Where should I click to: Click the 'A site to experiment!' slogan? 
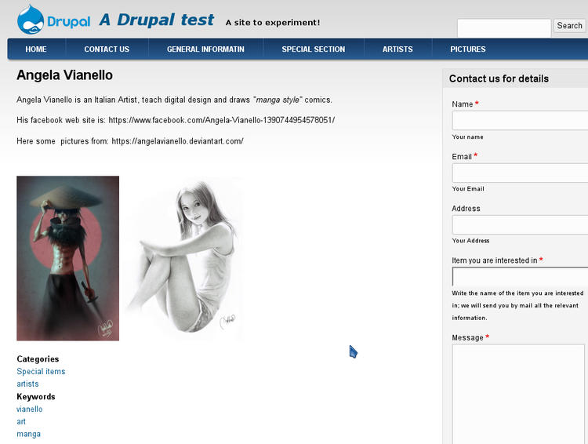click(273, 23)
